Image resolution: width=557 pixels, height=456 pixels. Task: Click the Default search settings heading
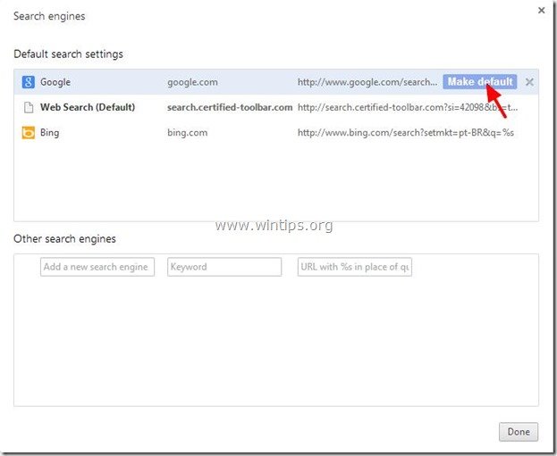coord(68,54)
